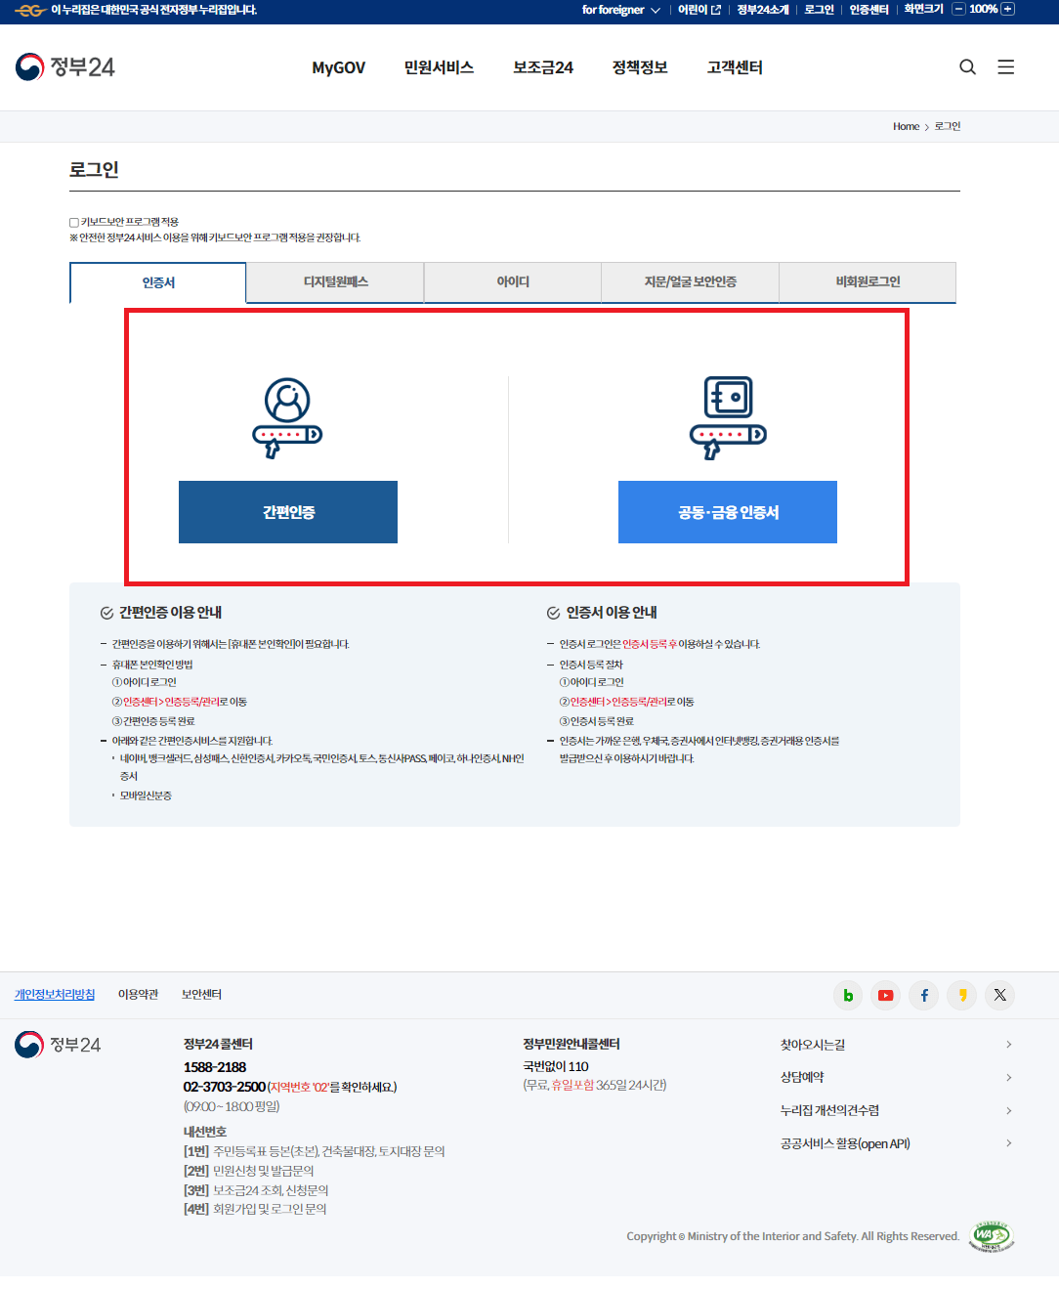The height and width of the screenshot is (1289, 1059).
Task: Visit the Facebook page icon
Action: click(923, 995)
